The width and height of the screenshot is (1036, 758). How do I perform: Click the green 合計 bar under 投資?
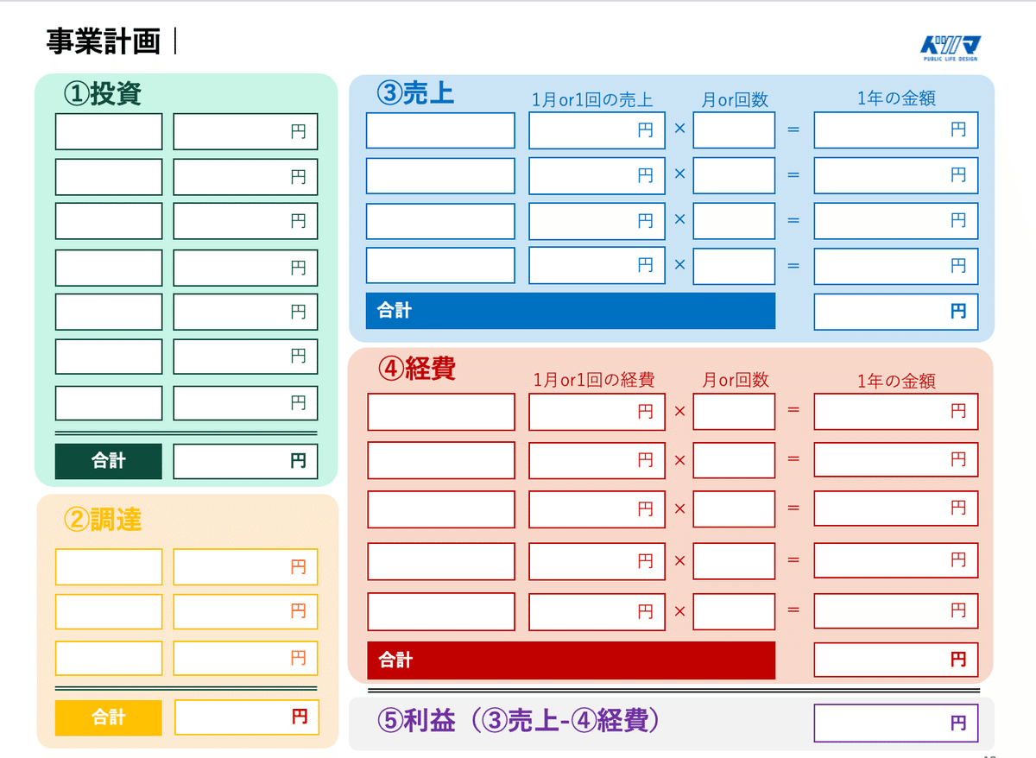108,460
